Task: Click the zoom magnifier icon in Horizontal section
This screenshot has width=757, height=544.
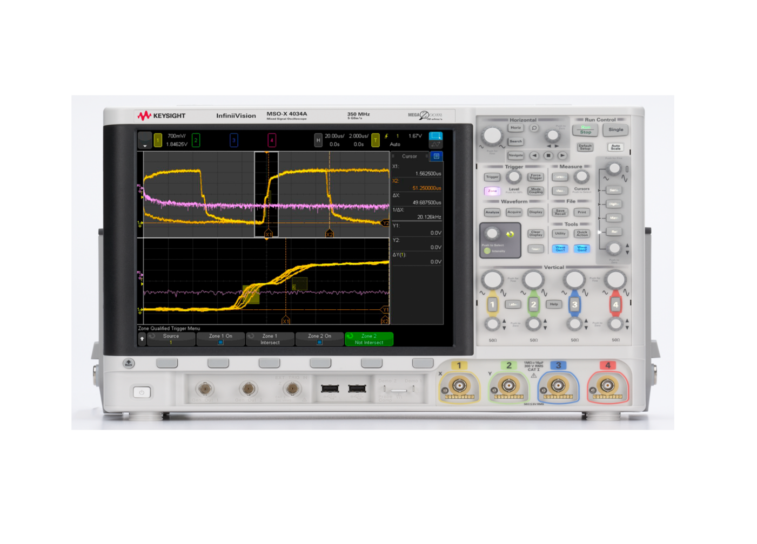Action: [x=535, y=128]
